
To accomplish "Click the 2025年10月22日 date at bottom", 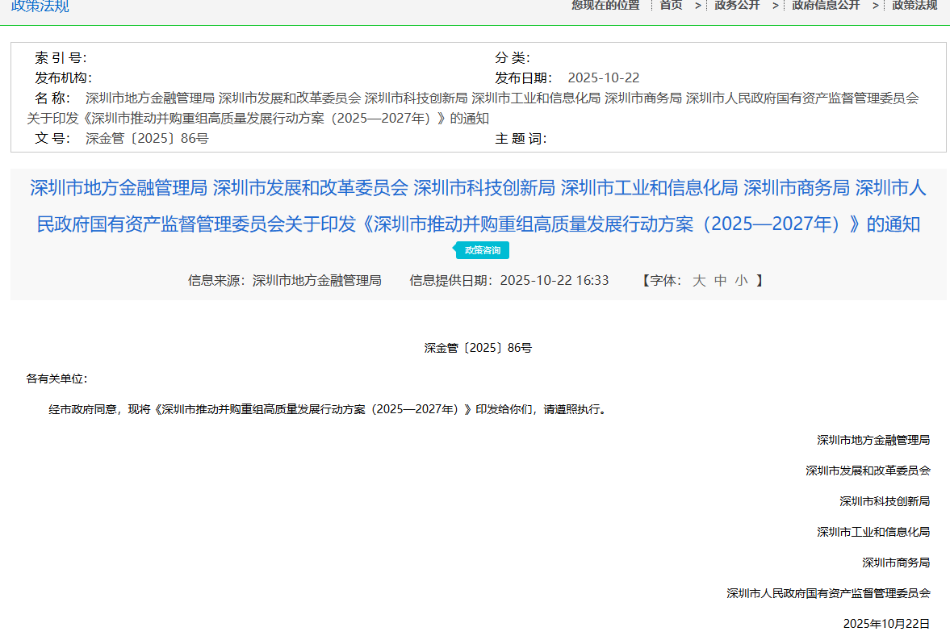I will click(886, 624).
